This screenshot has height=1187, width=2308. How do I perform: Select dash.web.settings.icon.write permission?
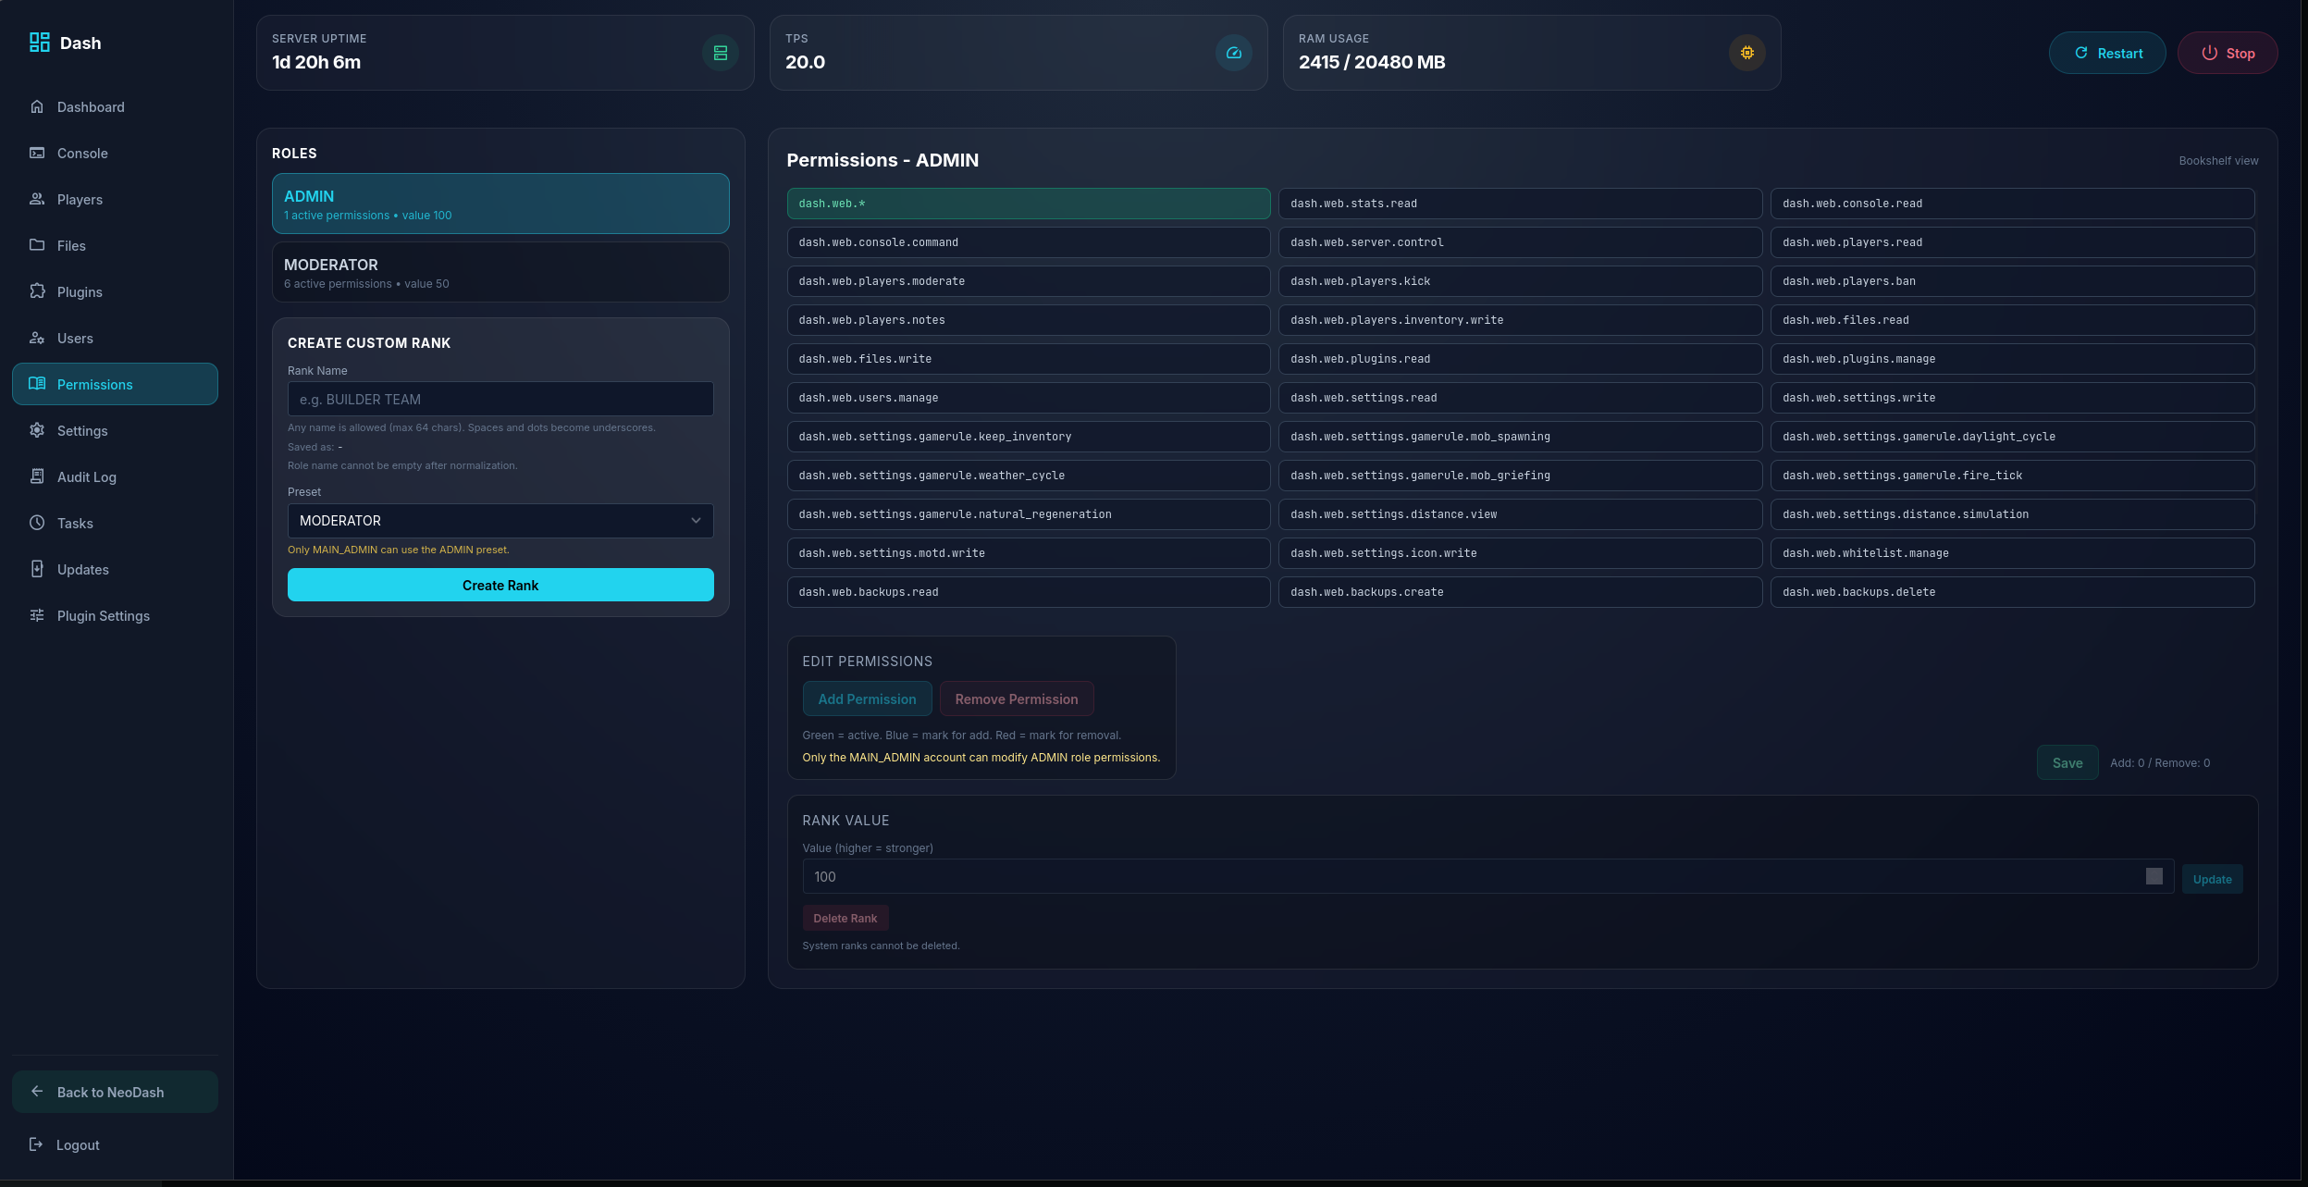click(1520, 553)
